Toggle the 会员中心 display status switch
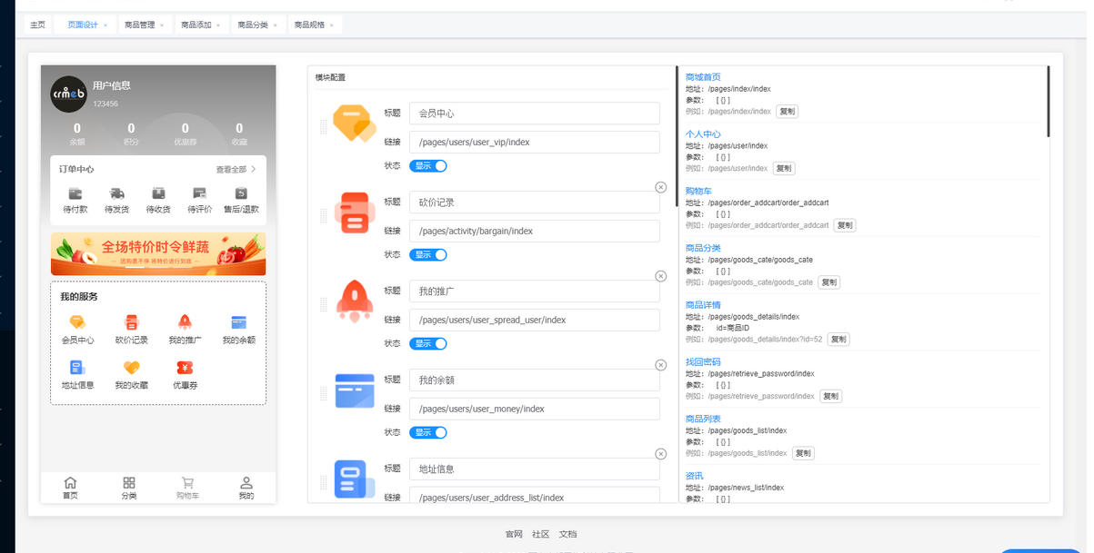This screenshot has height=553, width=1094. [x=428, y=166]
